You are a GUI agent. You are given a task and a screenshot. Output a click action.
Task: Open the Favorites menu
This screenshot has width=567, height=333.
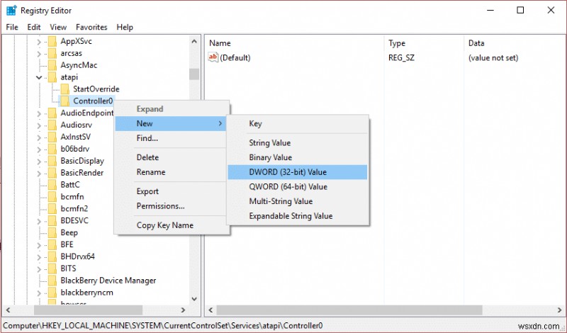coord(91,27)
